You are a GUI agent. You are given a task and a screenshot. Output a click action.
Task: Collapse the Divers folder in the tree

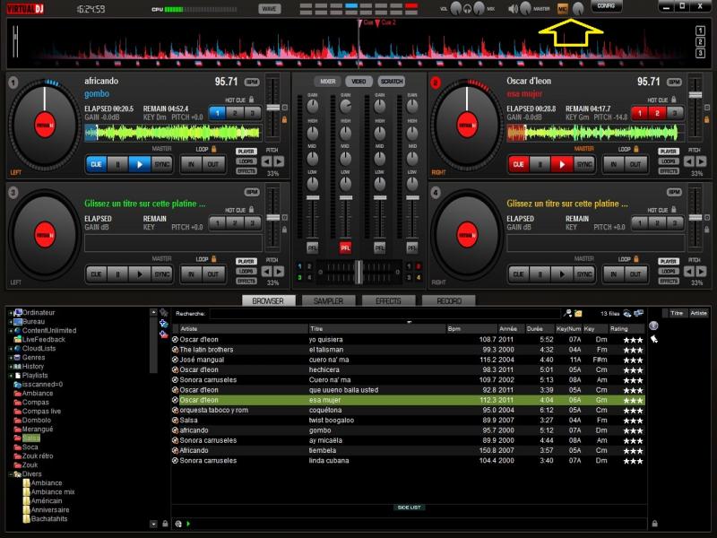10,473
